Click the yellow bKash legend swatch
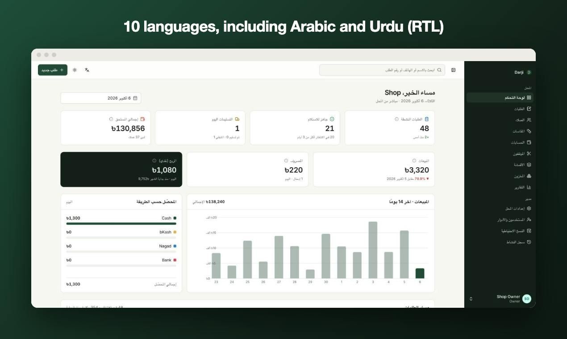Viewport: 567px width, 339px height. point(175,232)
